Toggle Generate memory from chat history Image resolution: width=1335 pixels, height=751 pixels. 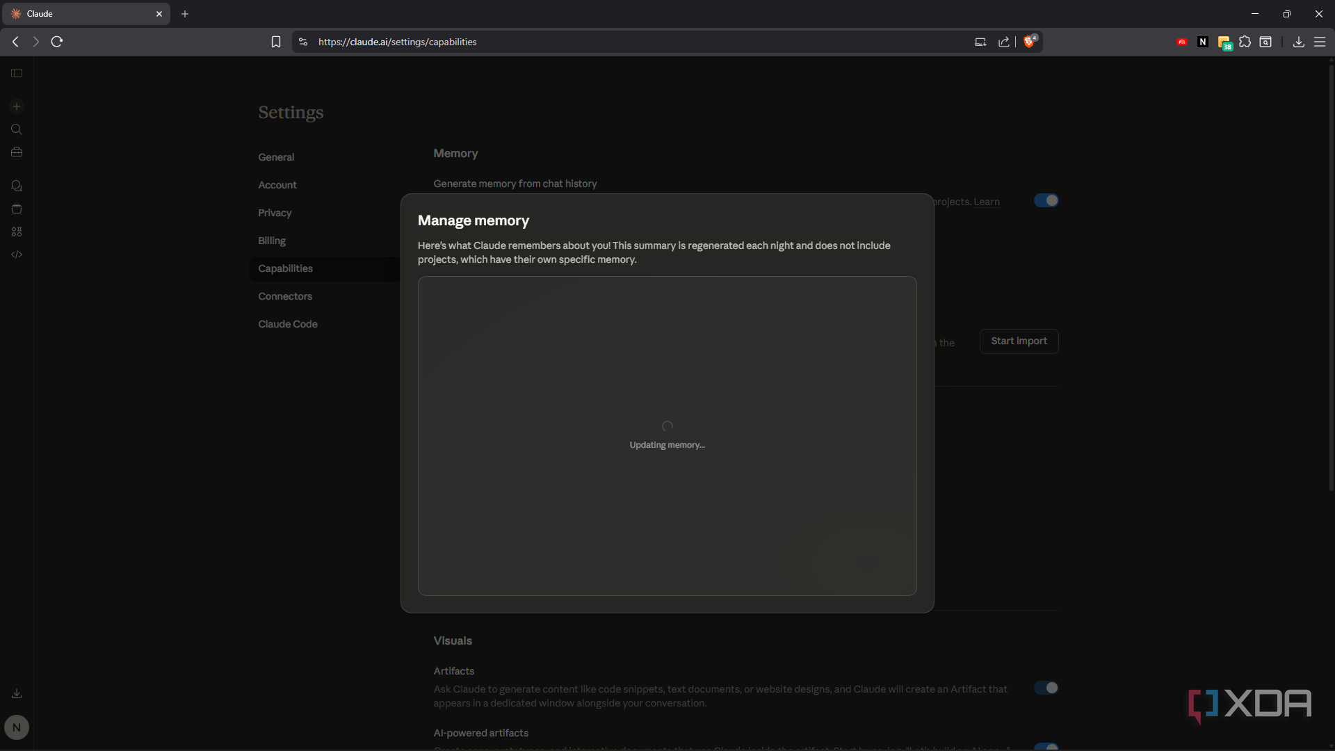pyautogui.click(x=1046, y=200)
